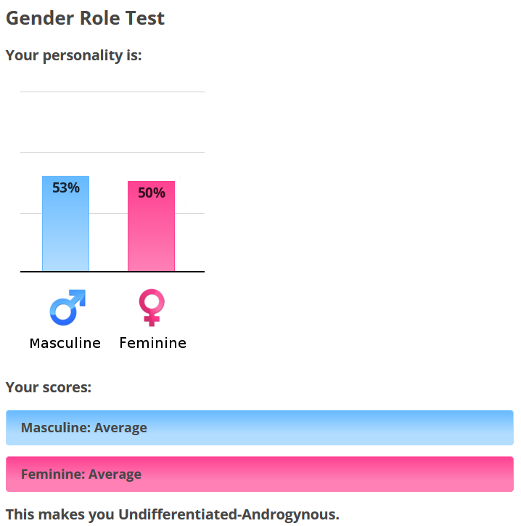Click the Masculine label under the chart
521x526 pixels.
[x=65, y=343]
